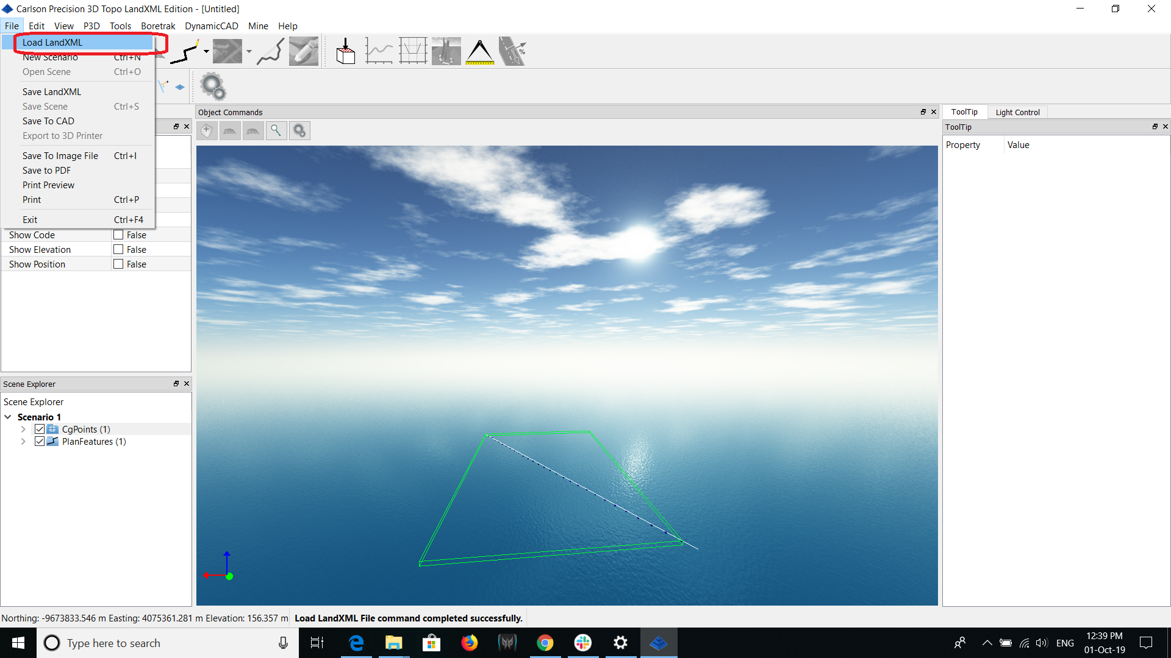Select the polyline draw tool with pencil
Image resolution: width=1171 pixels, height=658 pixels.
click(x=185, y=51)
